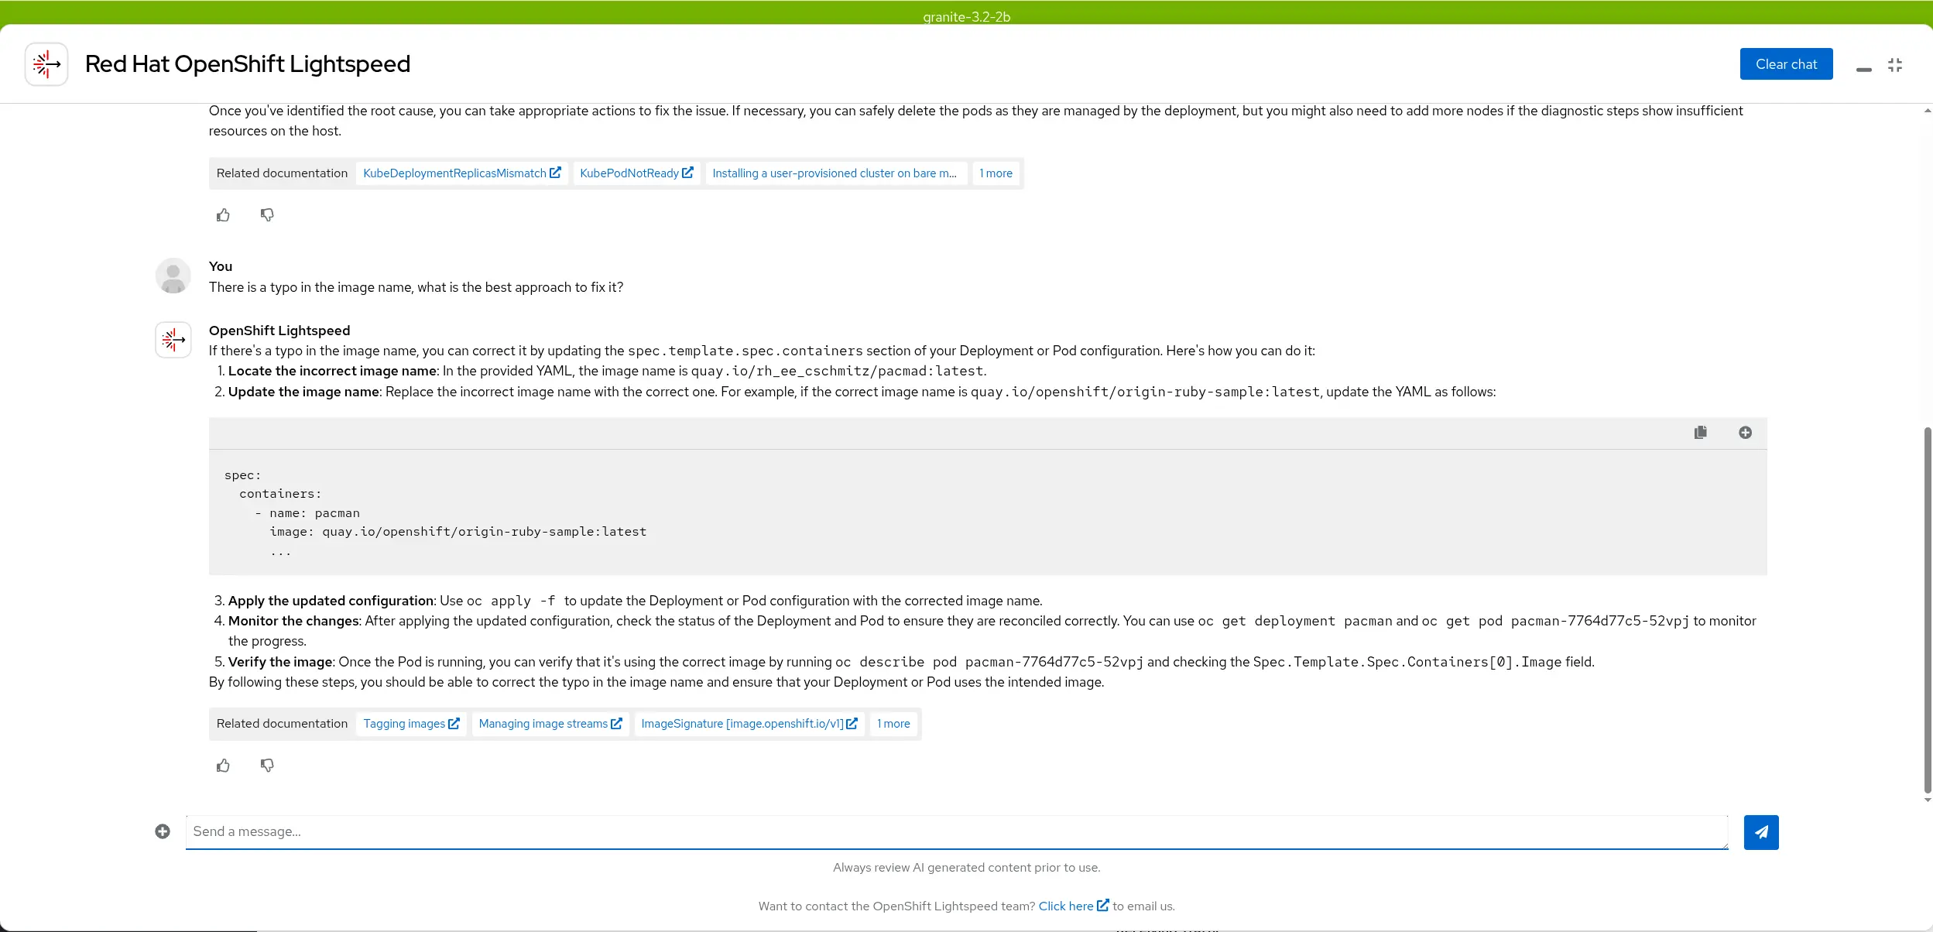The height and width of the screenshot is (932, 1933).
Task: Click the Red Hat OpenShift Lightspeed logo
Action: pyautogui.click(x=46, y=64)
